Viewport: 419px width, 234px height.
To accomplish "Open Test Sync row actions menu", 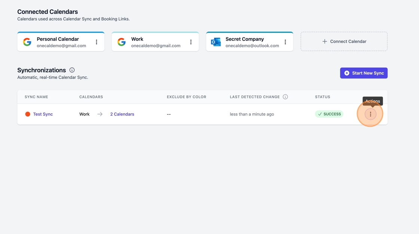I will pos(370,114).
